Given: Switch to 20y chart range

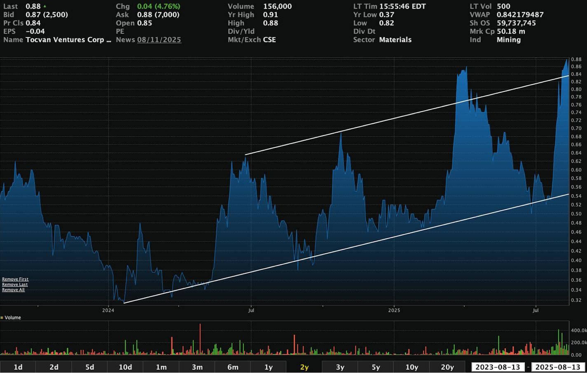Looking at the screenshot, I should point(447,367).
